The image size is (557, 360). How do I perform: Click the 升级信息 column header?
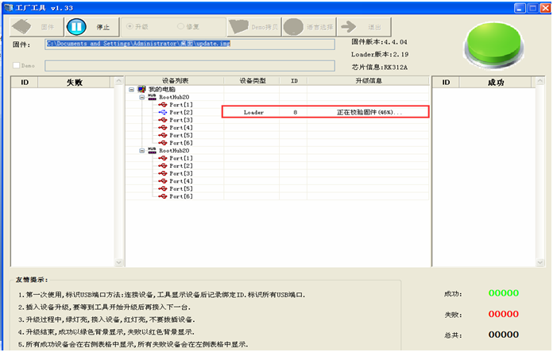point(369,81)
